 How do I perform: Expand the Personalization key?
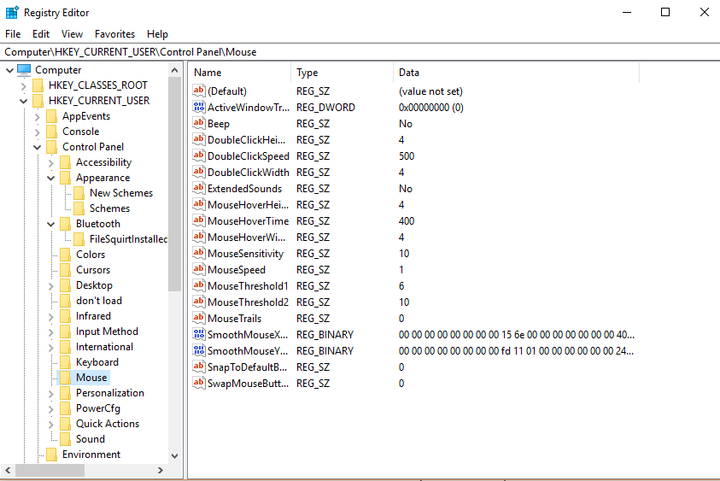[51, 394]
